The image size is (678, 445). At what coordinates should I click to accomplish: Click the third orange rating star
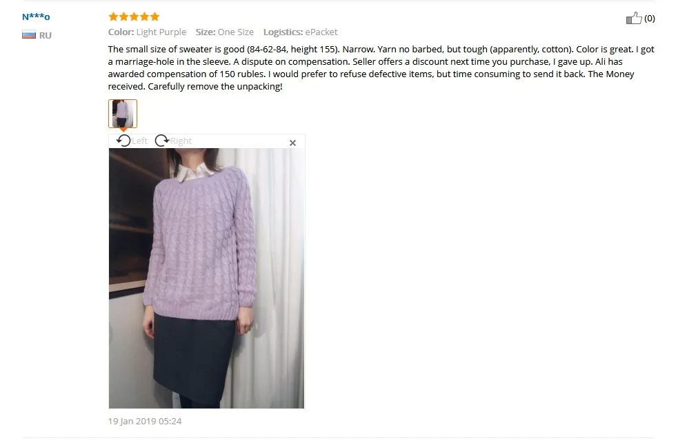pyautogui.click(x=134, y=17)
